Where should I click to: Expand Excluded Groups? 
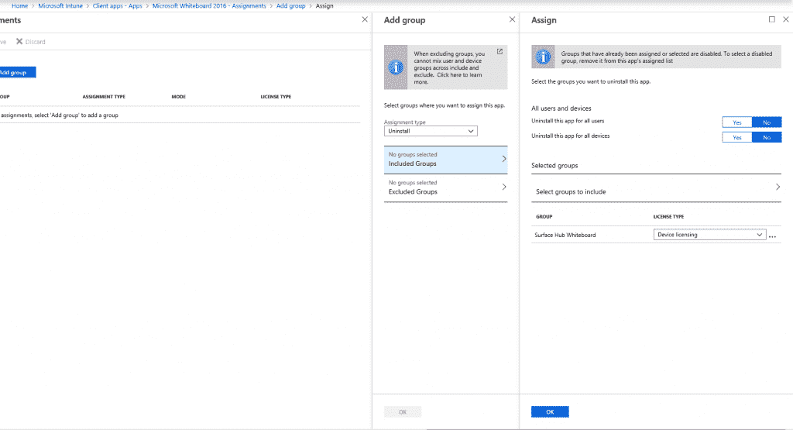pos(445,187)
